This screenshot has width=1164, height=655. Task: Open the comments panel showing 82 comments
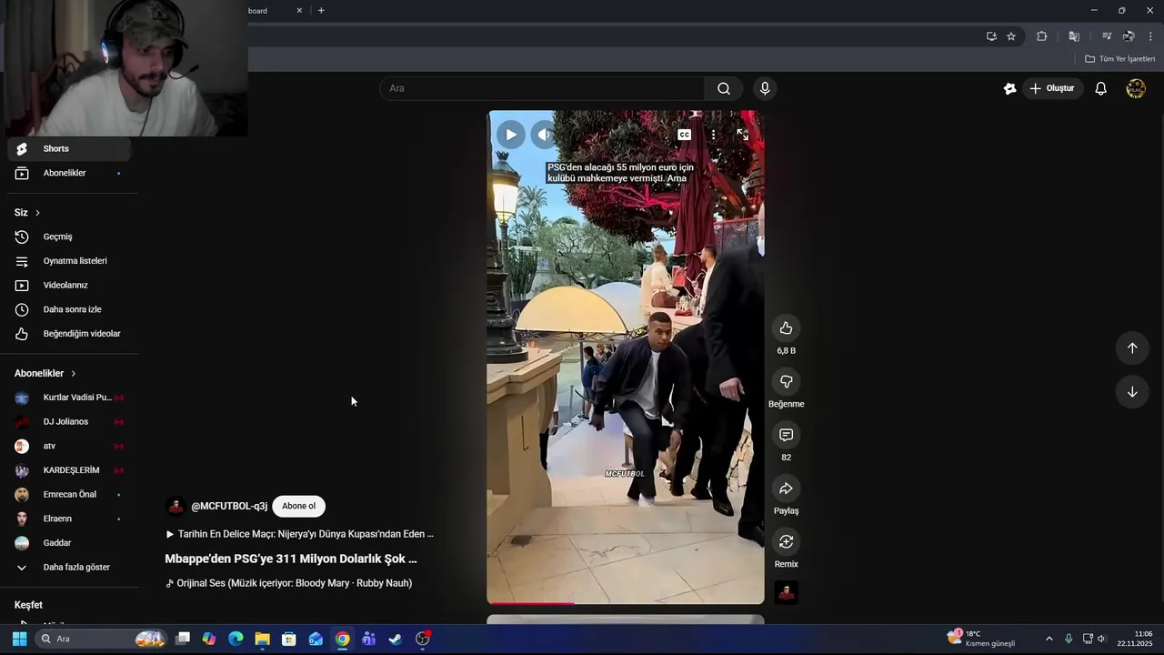click(786, 435)
